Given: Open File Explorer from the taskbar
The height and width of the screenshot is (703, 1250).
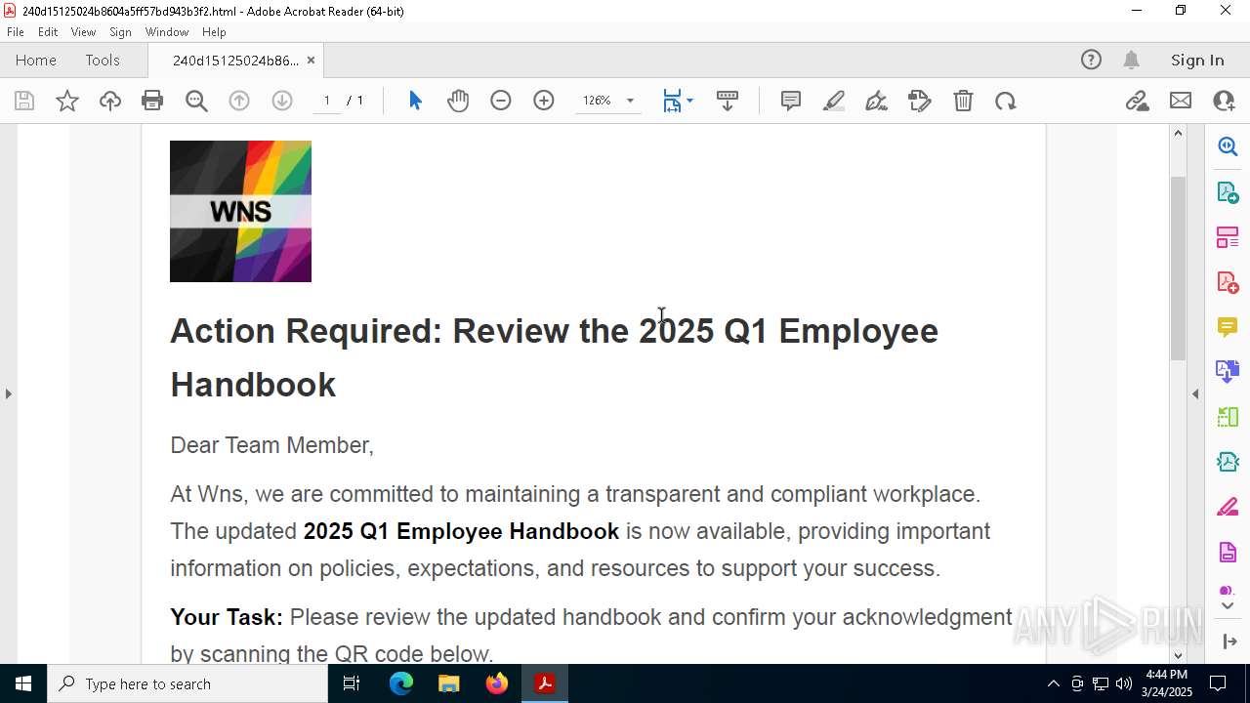Looking at the screenshot, I should pyautogui.click(x=448, y=683).
